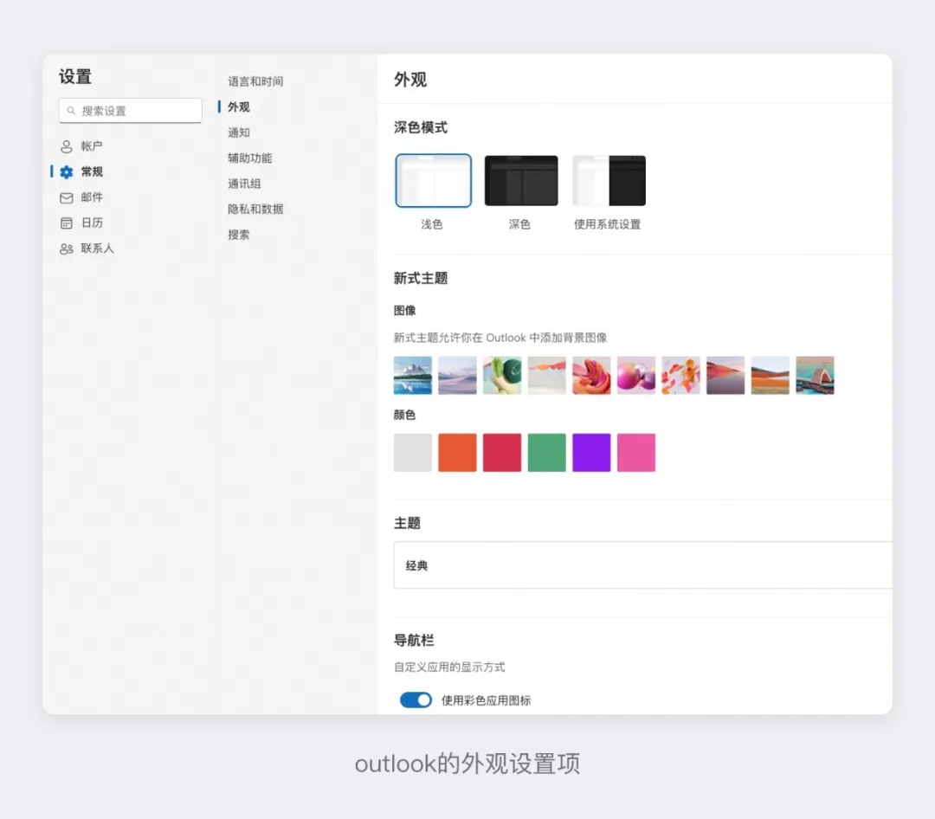Open the 日历 settings category
Viewport: 935px width, 819px height.
92,223
